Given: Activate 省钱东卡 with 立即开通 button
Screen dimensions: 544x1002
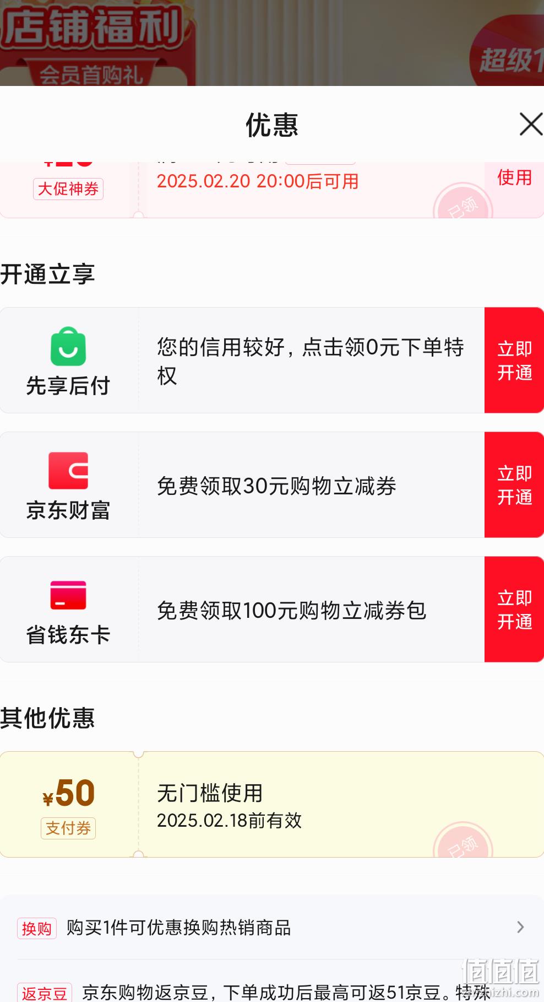Looking at the screenshot, I should pyautogui.click(x=514, y=609).
